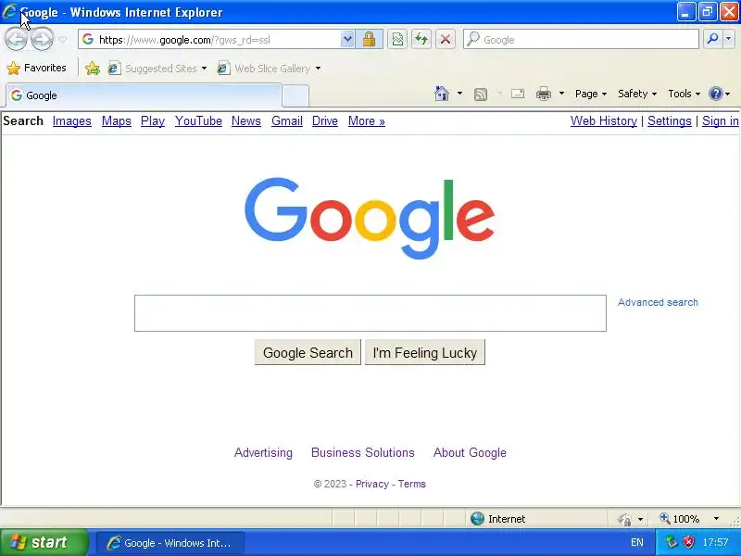Click the Home page icon
This screenshot has height=556, width=741.
click(x=442, y=94)
